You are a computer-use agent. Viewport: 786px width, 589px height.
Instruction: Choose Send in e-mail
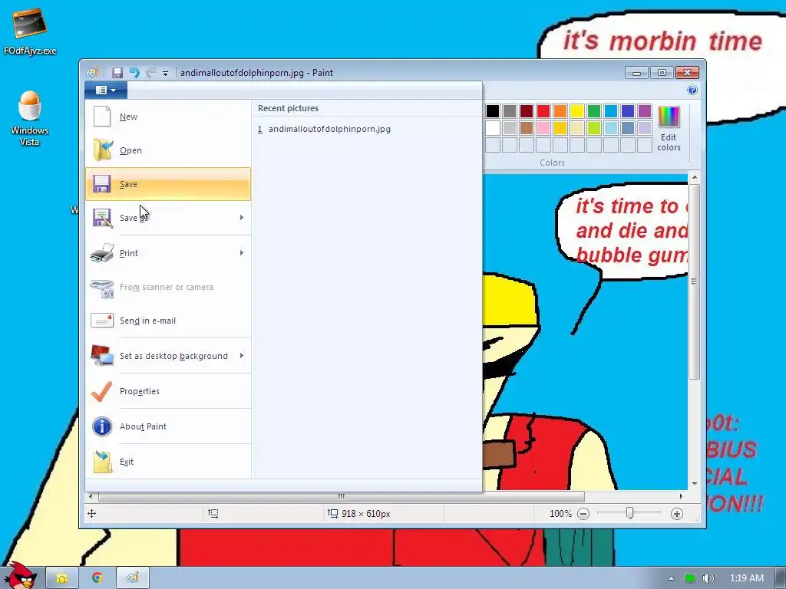(168, 321)
